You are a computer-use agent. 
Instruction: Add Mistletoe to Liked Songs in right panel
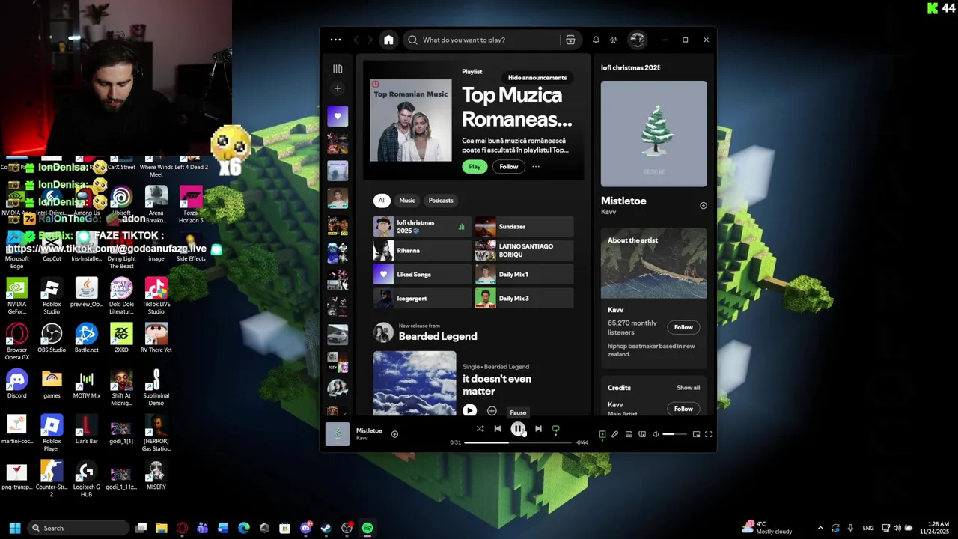pyautogui.click(x=703, y=206)
